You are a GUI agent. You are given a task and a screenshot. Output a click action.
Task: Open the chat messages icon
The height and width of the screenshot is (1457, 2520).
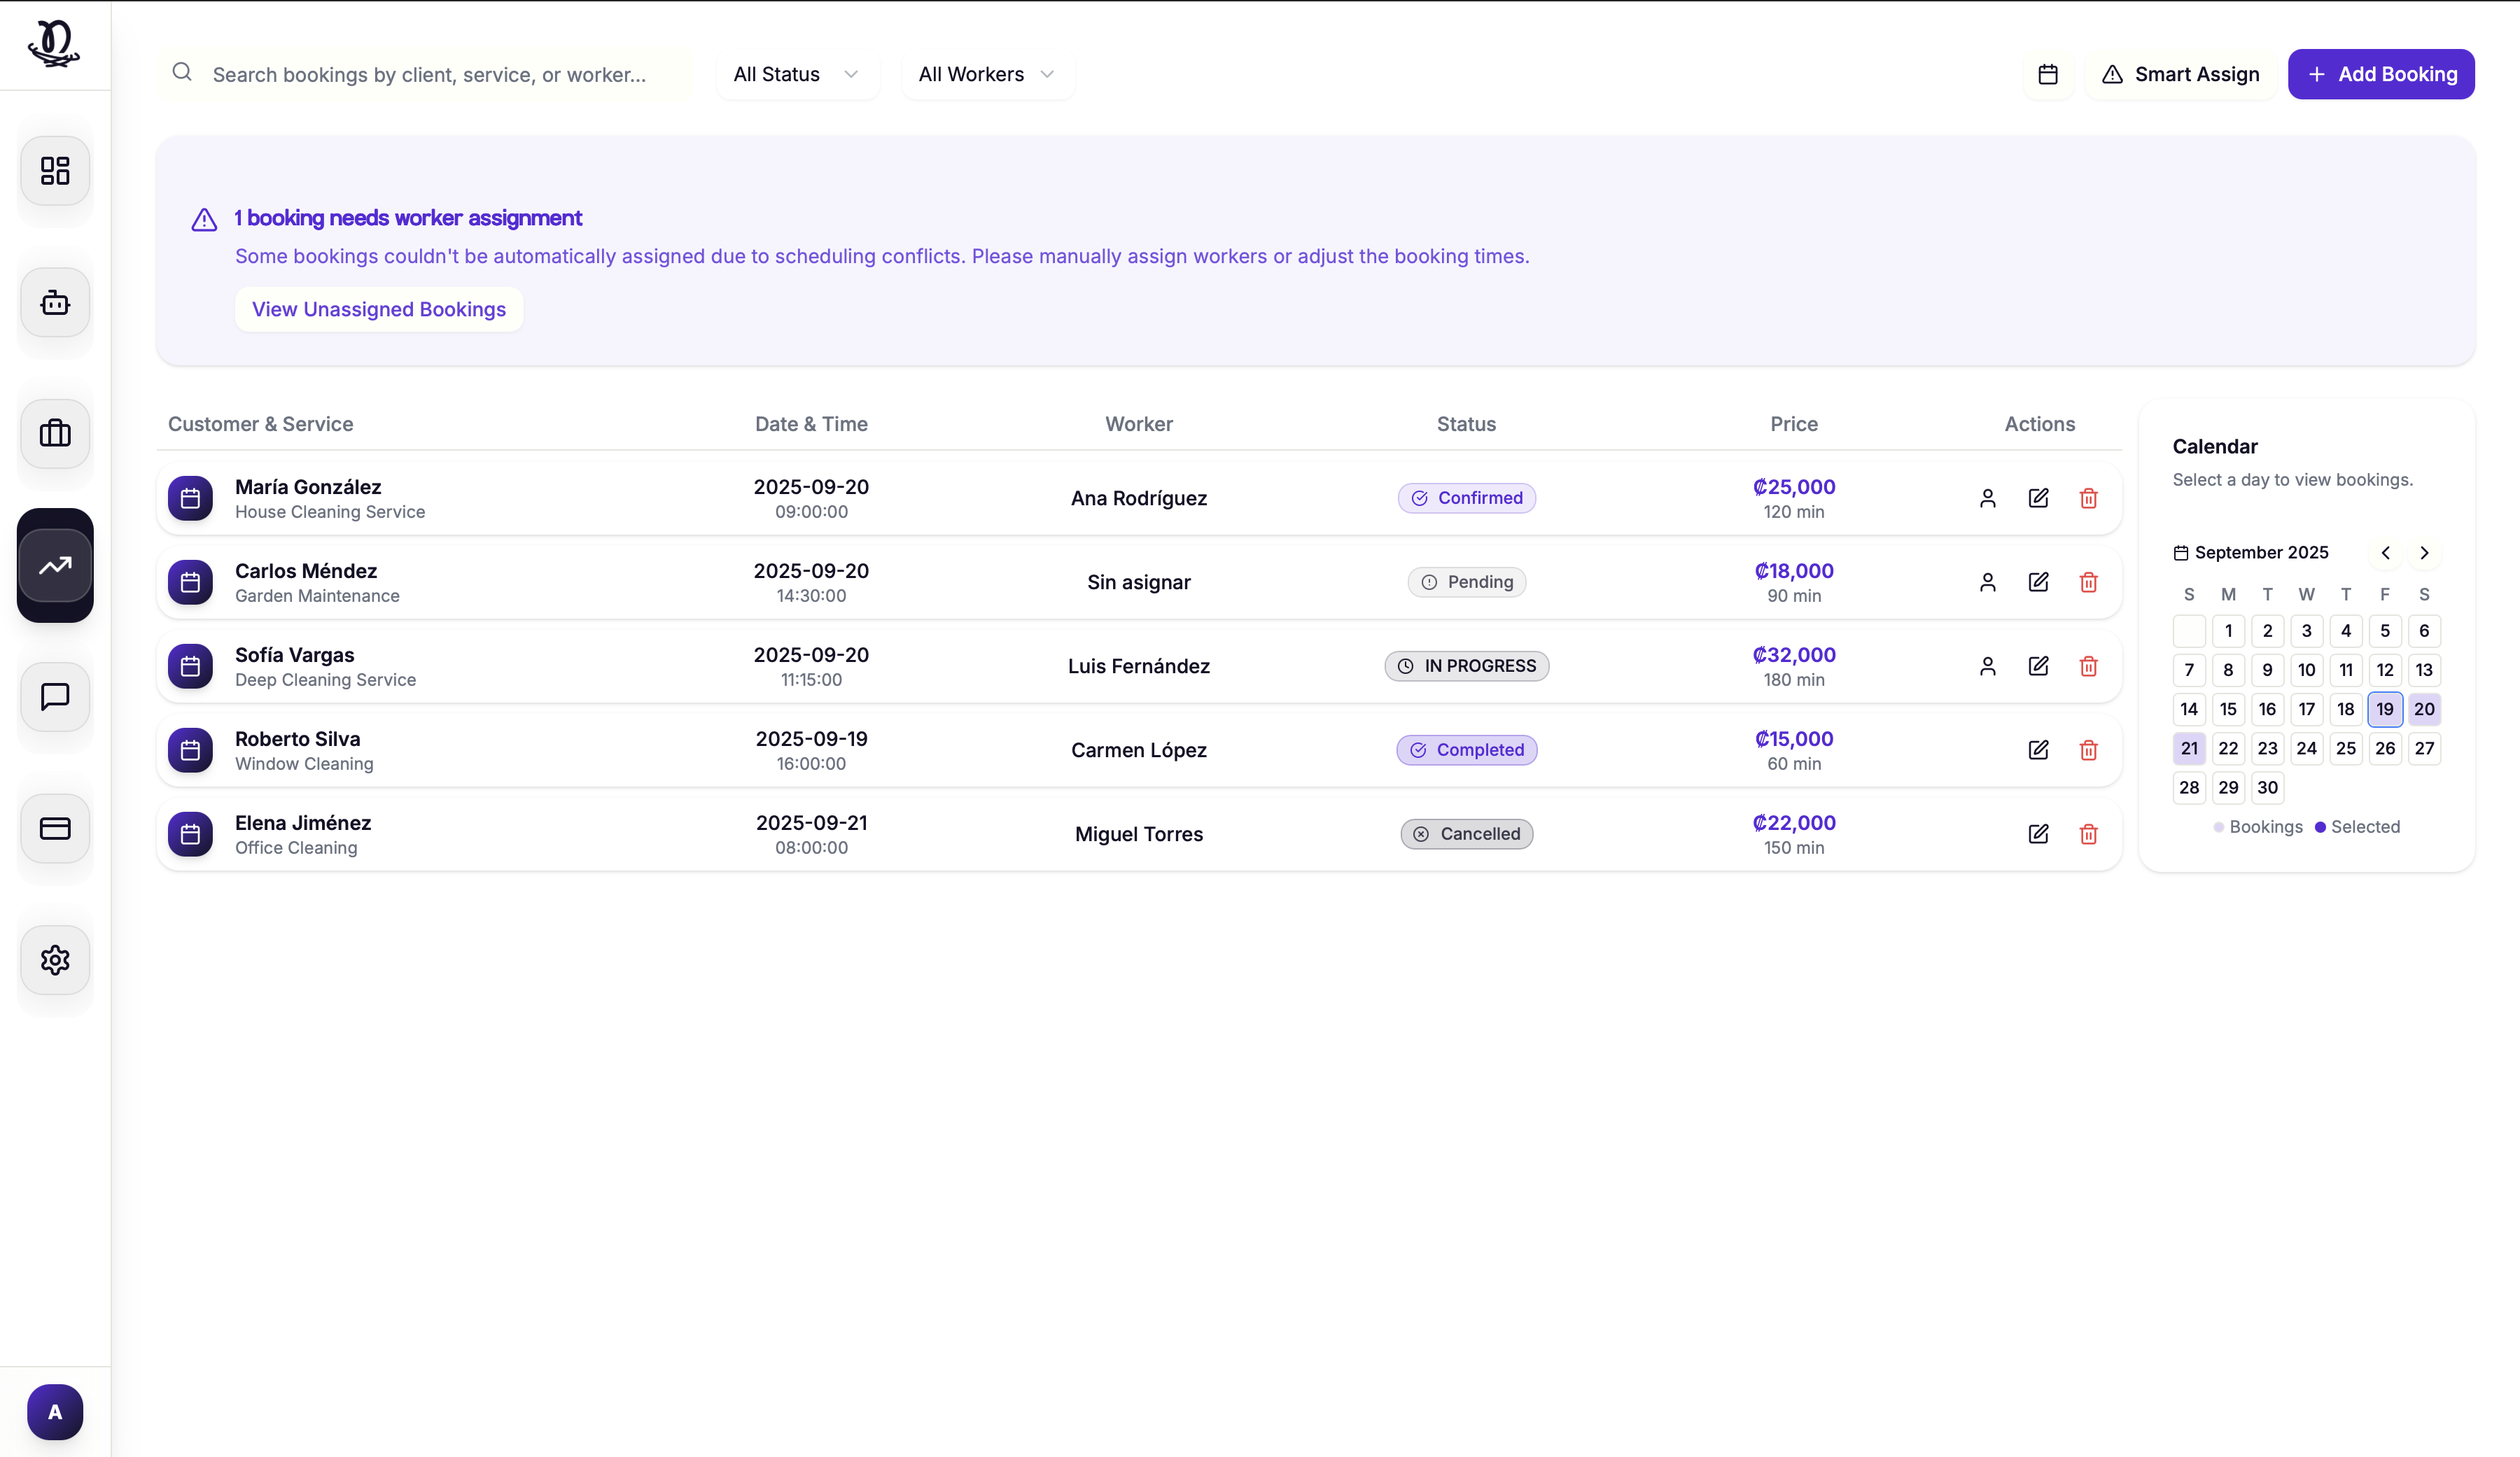[x=54, y=697]
